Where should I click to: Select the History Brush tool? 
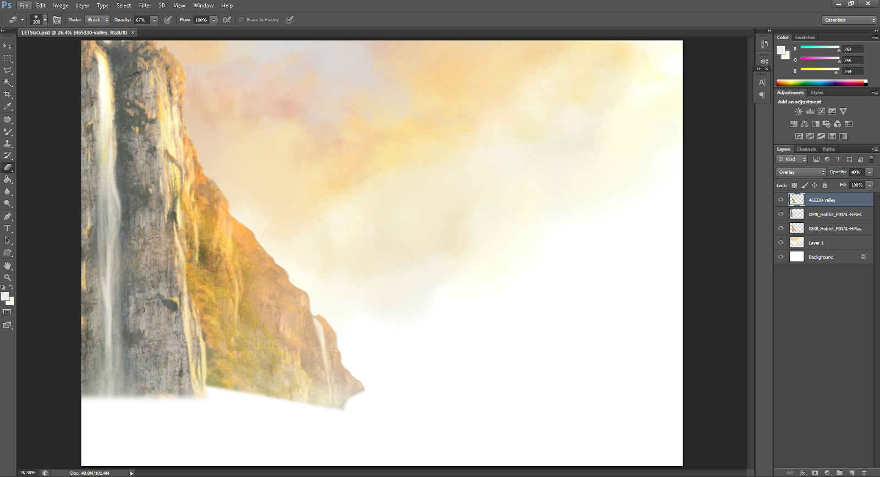click(8, 156)
